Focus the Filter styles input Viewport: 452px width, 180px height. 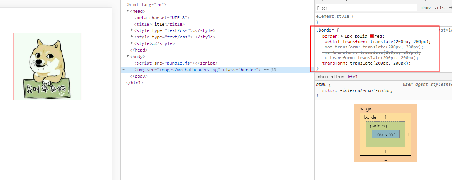(366, 8)
